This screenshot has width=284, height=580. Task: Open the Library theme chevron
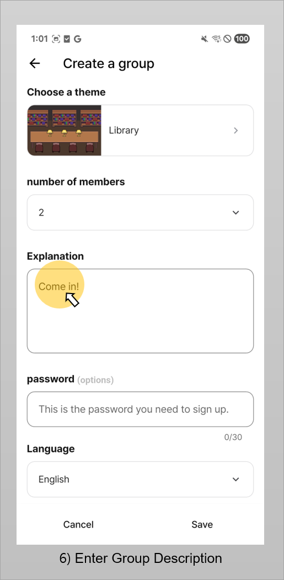click(236, 130)
